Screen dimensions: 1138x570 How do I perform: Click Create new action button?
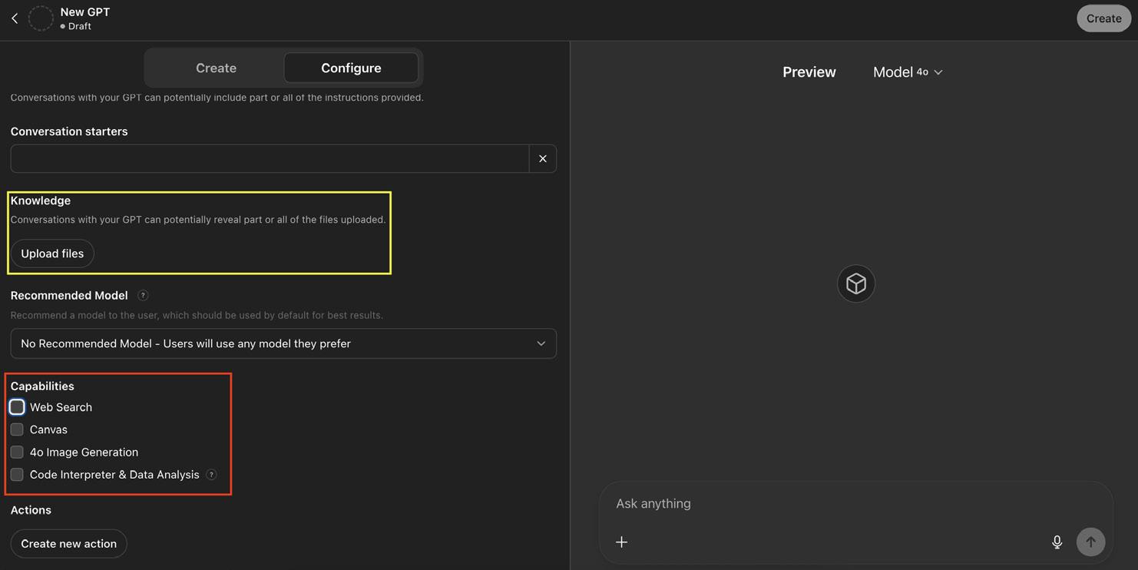coord(69,544)
